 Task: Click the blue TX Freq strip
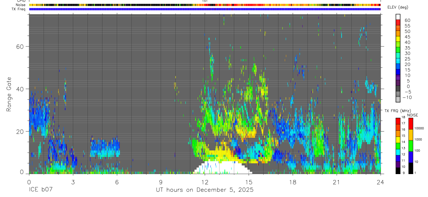tap(205, 9)
